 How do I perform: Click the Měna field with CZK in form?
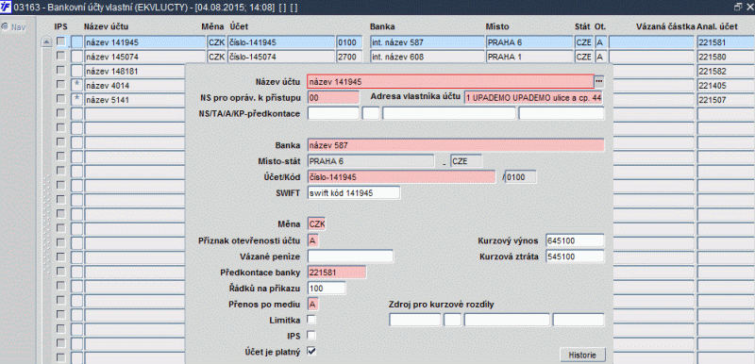point(317,224)
